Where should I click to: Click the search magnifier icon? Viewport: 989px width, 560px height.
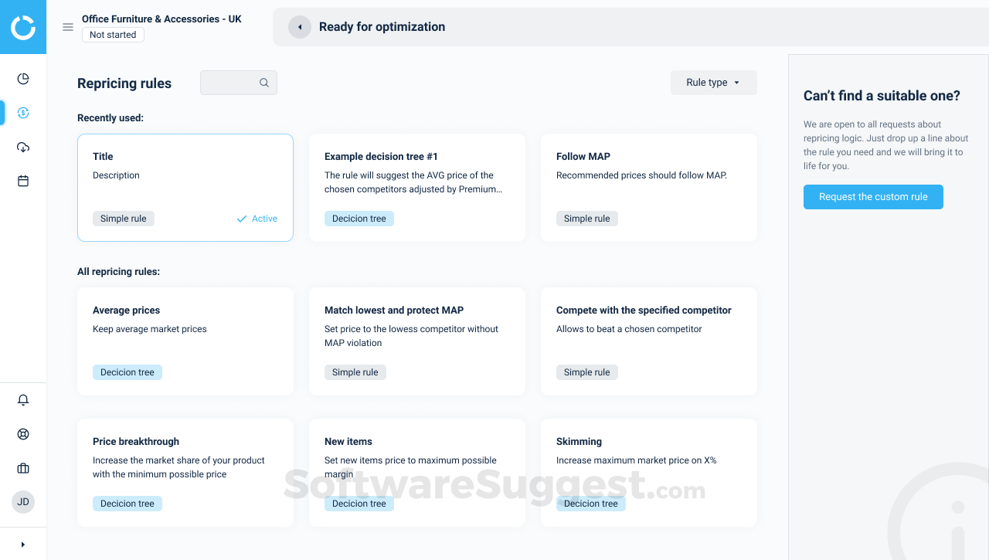point(264,82)
